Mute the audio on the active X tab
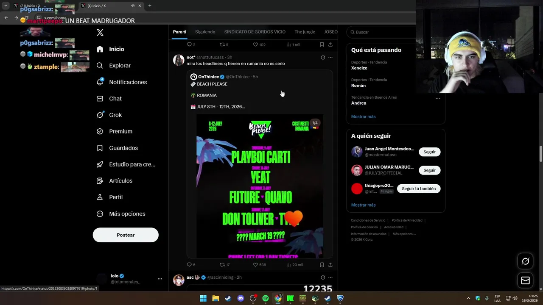543x305 pixels. [133, 6]
